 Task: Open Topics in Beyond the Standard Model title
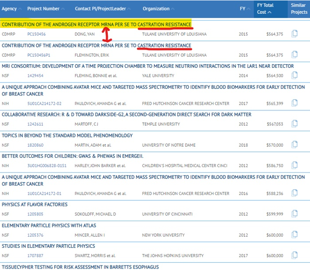pyautogui.click(x=67, y=136)
